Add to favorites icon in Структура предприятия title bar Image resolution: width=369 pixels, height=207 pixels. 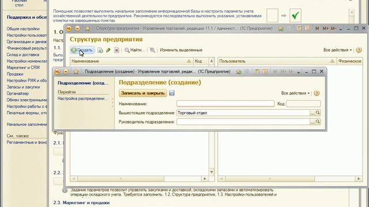281,29
